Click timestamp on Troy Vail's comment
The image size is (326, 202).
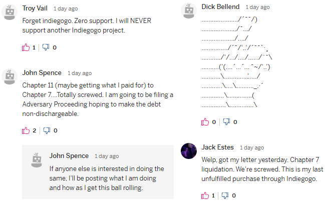pyautogui.click(x=66, y=9)
